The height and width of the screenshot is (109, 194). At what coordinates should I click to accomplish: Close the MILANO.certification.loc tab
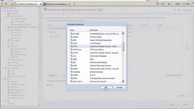(41, 4)
